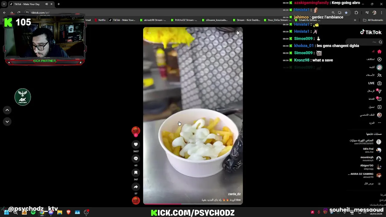Like the TikTok video with the heart icon
386x217 pixels.
[x=136, y=144]
